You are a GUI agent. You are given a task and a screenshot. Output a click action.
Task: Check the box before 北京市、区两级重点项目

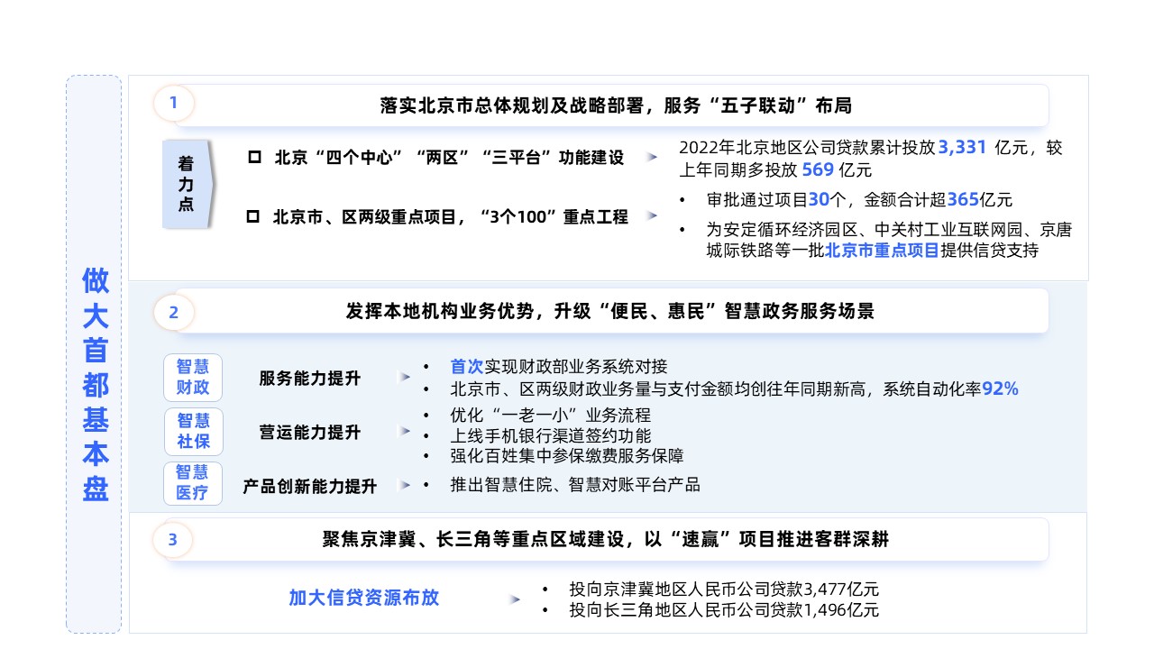tap(254, 216)
